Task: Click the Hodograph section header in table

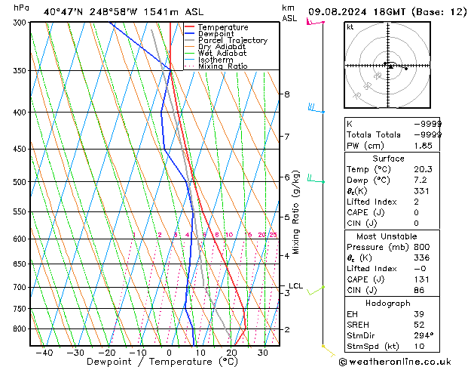Action: [388, 304]
